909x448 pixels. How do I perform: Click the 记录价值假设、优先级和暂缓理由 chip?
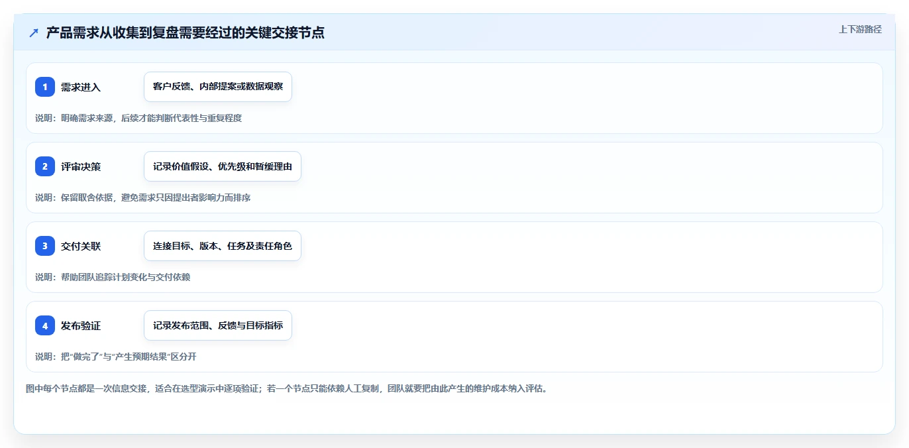223,166
